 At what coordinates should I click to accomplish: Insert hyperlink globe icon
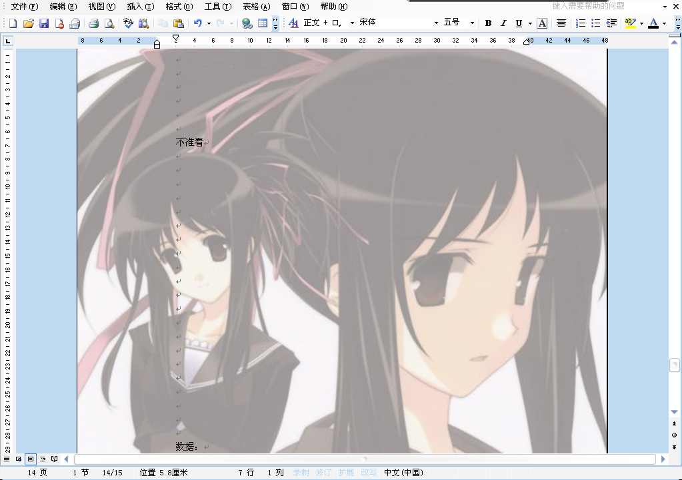point(247,23)
